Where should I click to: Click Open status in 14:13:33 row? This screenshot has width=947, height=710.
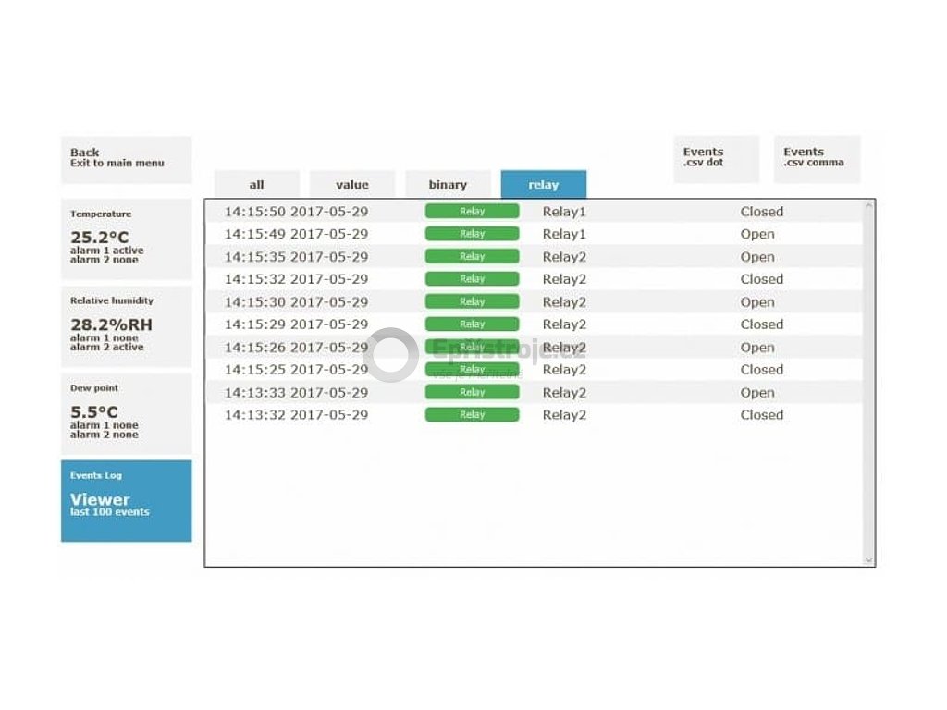pyautogui.click(x=757, y=393)
